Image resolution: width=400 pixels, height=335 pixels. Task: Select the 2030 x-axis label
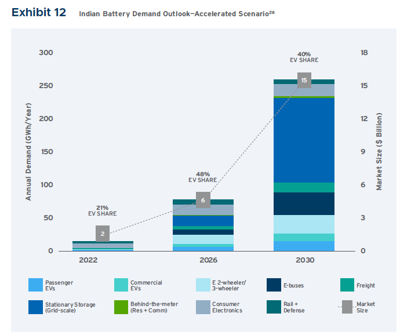click(x=304, y=260)
